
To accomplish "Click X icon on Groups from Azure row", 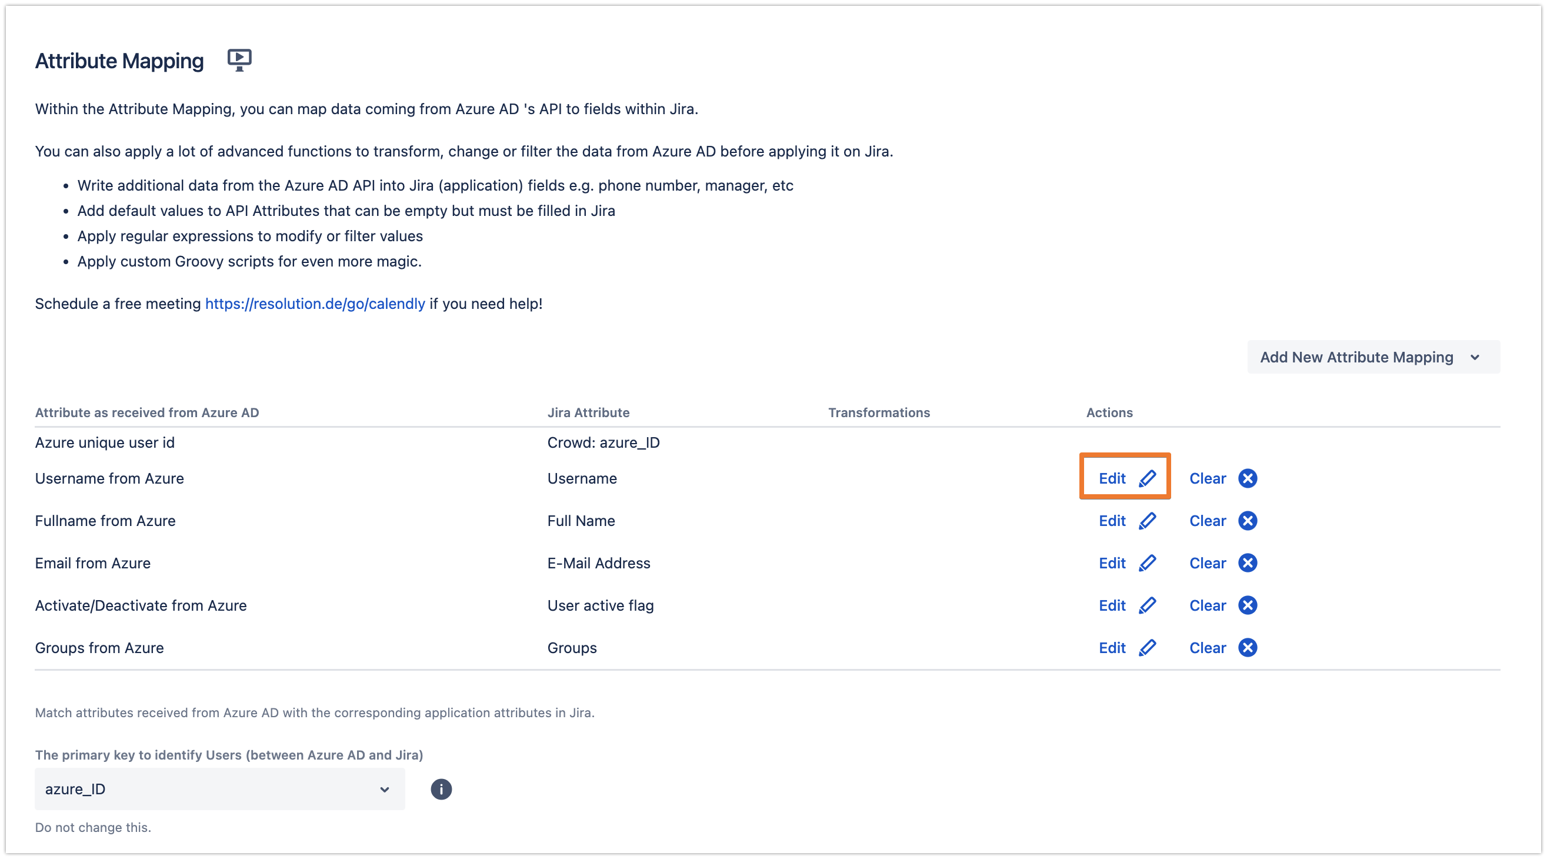I will [x=1248, y=648].
